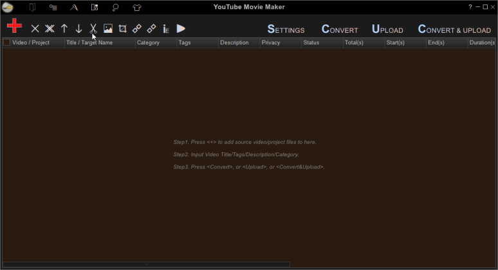Click the compass-shaped icon in the title bar

click(x=74, y=7)
